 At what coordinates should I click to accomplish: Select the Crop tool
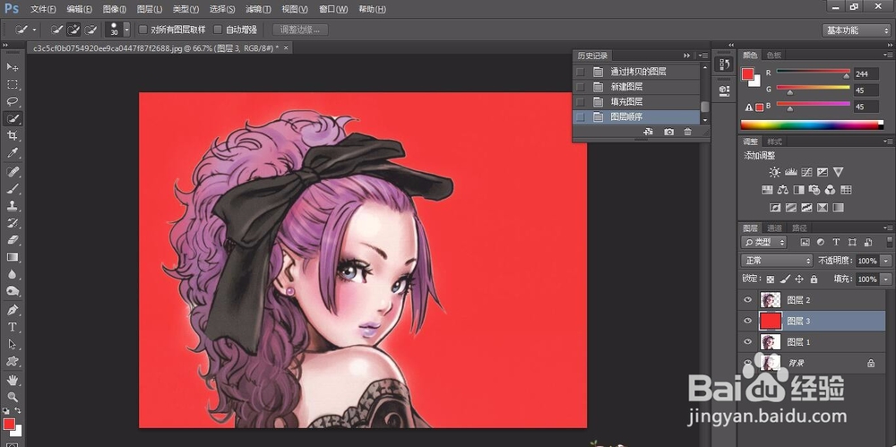coord(12,136)
